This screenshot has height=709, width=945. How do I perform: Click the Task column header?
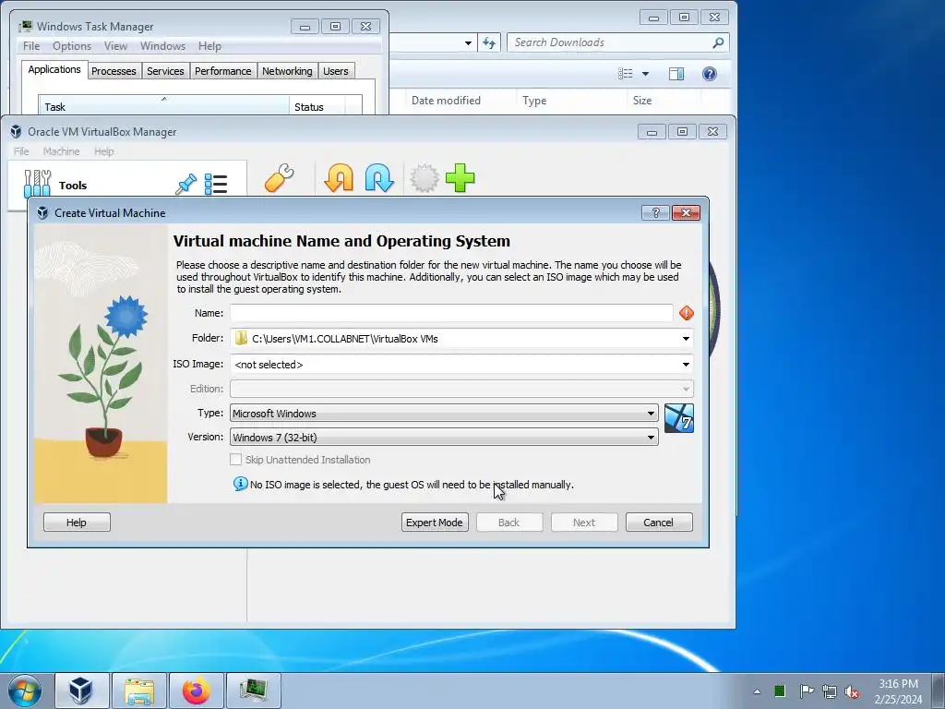coord(163,106)
